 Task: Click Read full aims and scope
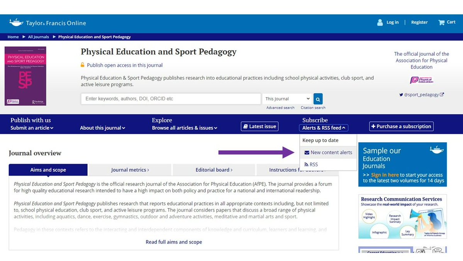174,242
